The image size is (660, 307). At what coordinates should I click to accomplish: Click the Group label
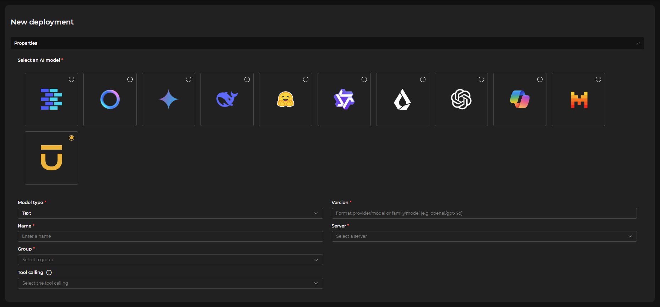25,249
